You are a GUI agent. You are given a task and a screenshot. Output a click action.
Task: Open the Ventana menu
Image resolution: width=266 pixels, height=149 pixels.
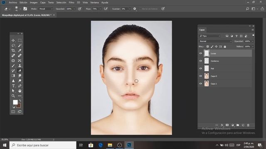pos(94,2)
